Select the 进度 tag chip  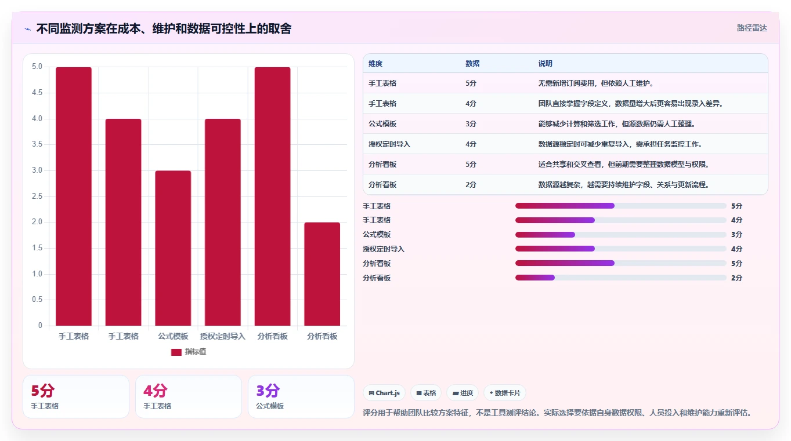coord(463,393)
